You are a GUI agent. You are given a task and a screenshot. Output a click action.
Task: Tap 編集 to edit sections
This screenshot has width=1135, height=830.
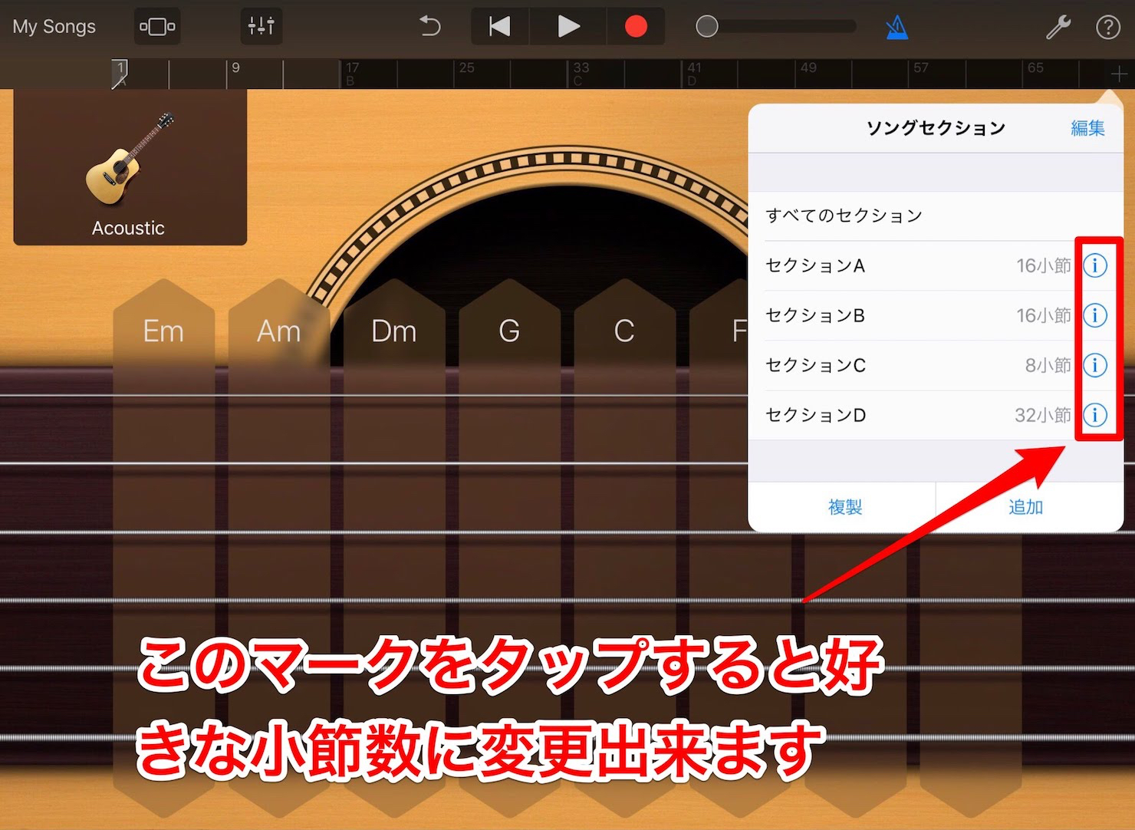(1087, 128)
